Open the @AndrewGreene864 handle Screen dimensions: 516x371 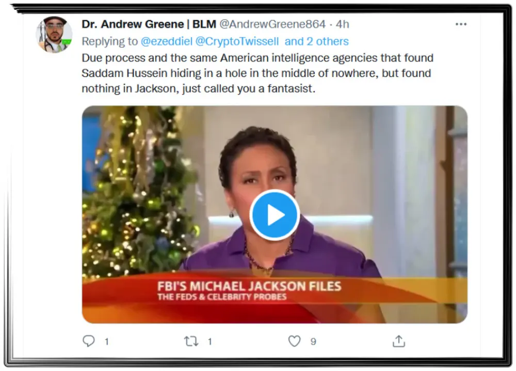coord(272,24)
